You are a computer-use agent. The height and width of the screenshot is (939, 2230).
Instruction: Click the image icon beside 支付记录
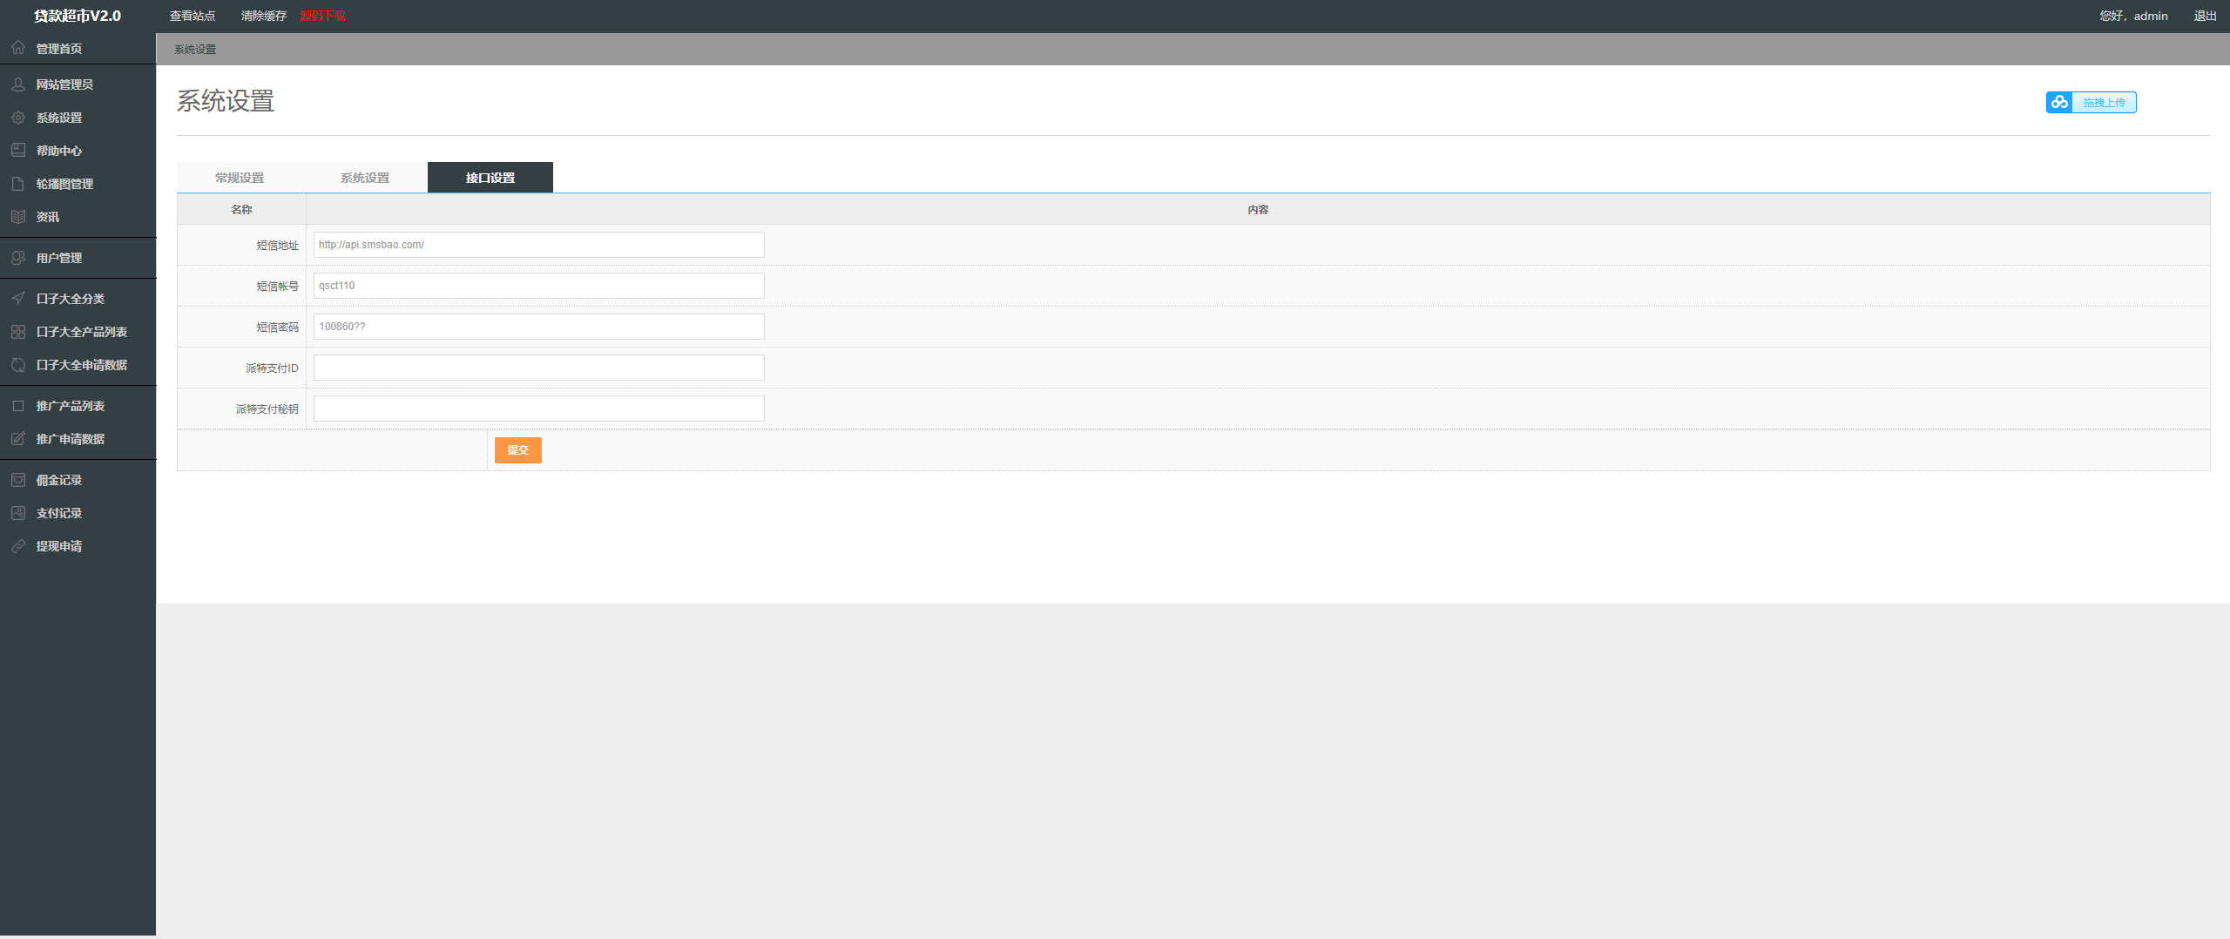tap(18, 513)
